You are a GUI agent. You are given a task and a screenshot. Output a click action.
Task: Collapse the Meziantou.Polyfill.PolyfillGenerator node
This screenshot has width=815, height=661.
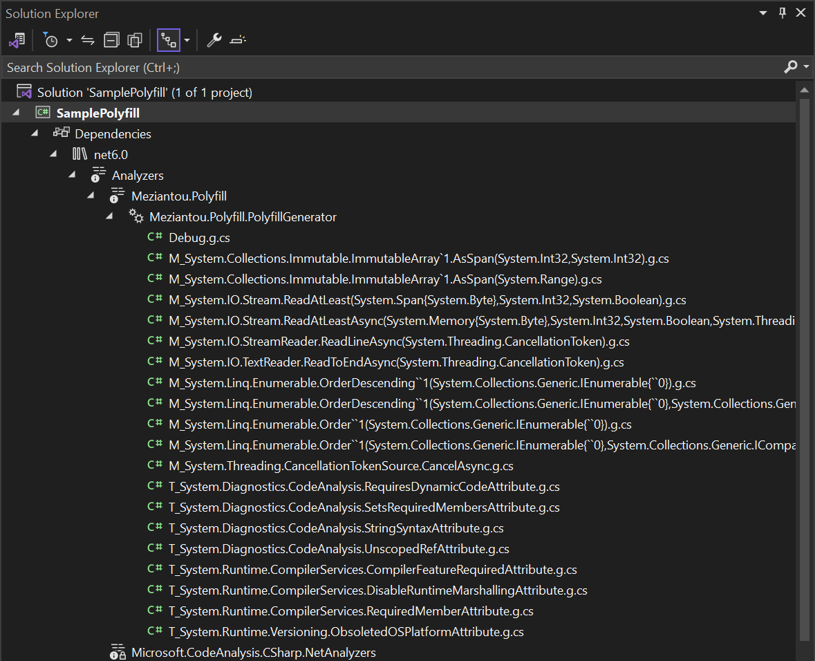109,216
